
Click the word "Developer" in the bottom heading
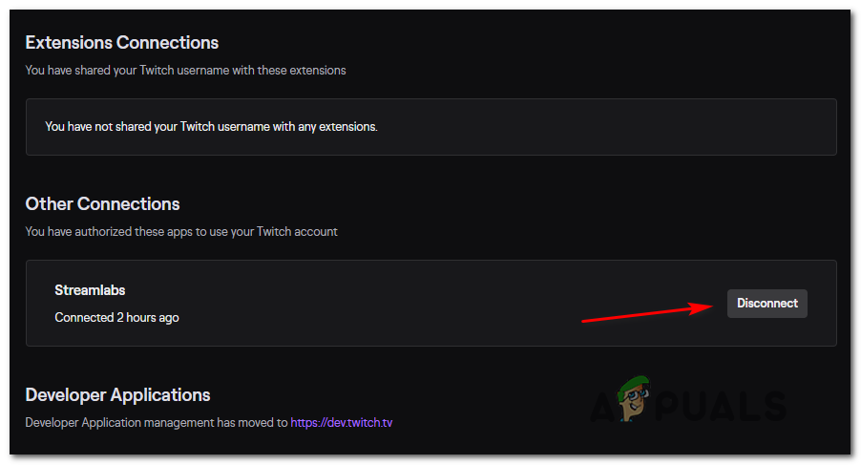pos(66,395)
